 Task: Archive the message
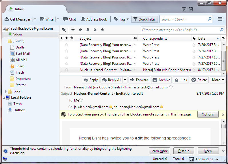pos(161,80)
